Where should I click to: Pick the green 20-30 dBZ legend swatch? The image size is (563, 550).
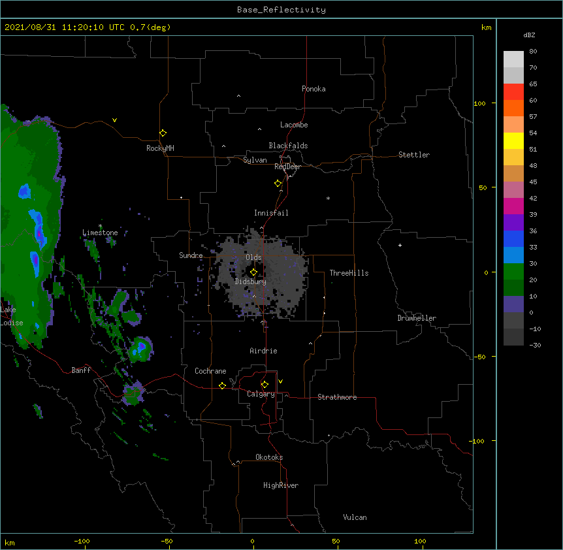click(x=513, y=272)
